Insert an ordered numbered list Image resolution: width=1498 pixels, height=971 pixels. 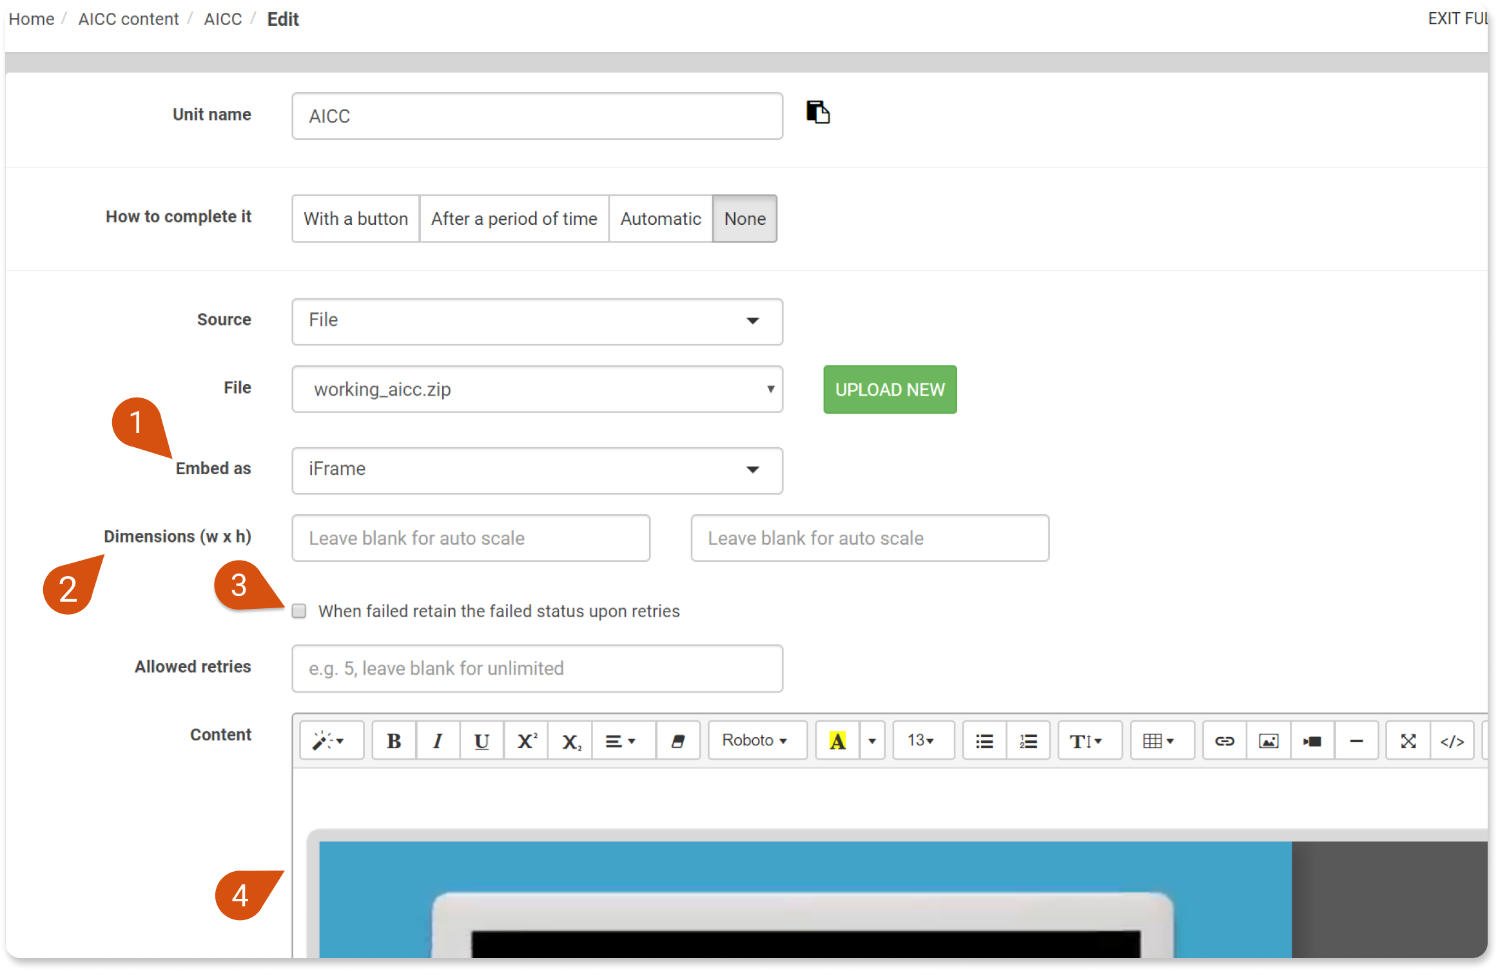[x=1028, y=740]
